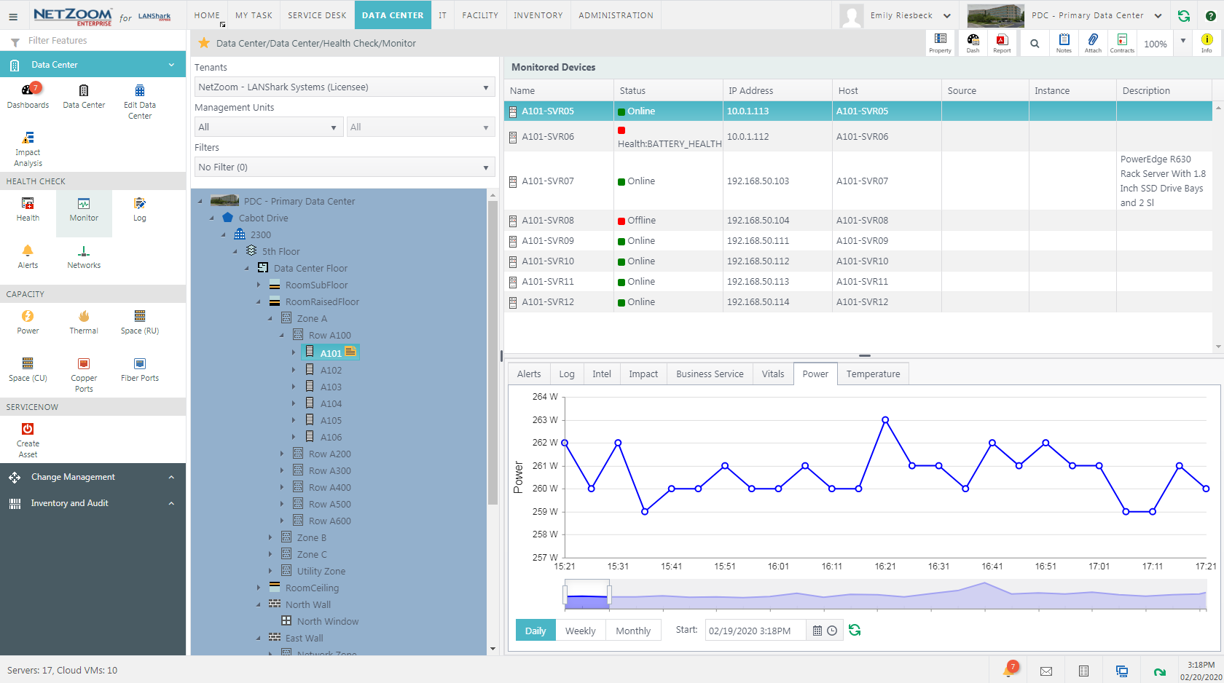Open the Filters No Filter dropdown
Viewport: 1224px width, 683px height.
345,167
